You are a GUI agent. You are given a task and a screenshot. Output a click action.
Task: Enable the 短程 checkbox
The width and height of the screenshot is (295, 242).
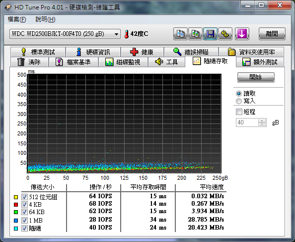pyautogui.click(x=239, y=112)
